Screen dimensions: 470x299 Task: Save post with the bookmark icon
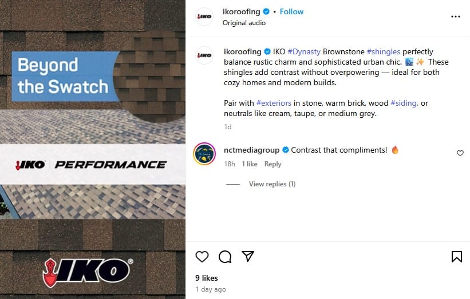pos(456,257)
